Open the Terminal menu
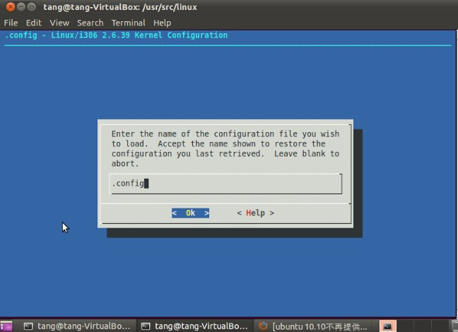Viewport: 458px width, 332px height. (x=128, y=23)
